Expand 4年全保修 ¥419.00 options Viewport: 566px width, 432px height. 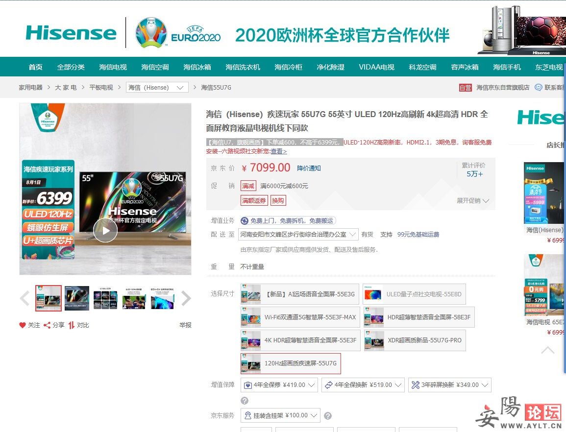[x=279, y=385]
